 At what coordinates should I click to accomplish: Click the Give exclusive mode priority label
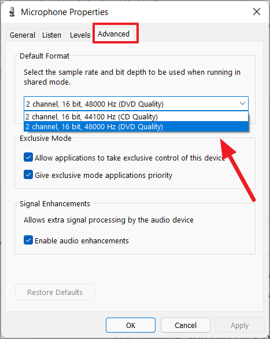103,175
